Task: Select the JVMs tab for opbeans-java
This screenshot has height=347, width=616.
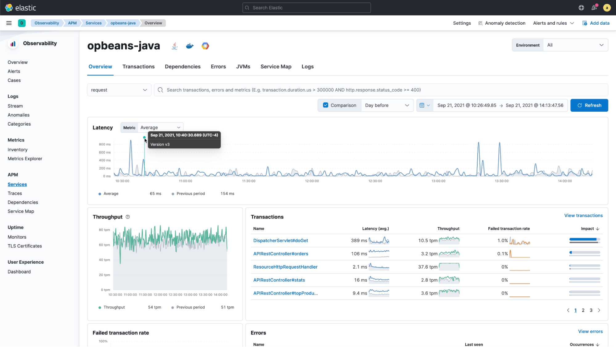Action: pyautogui.click(x=243, y=67)
